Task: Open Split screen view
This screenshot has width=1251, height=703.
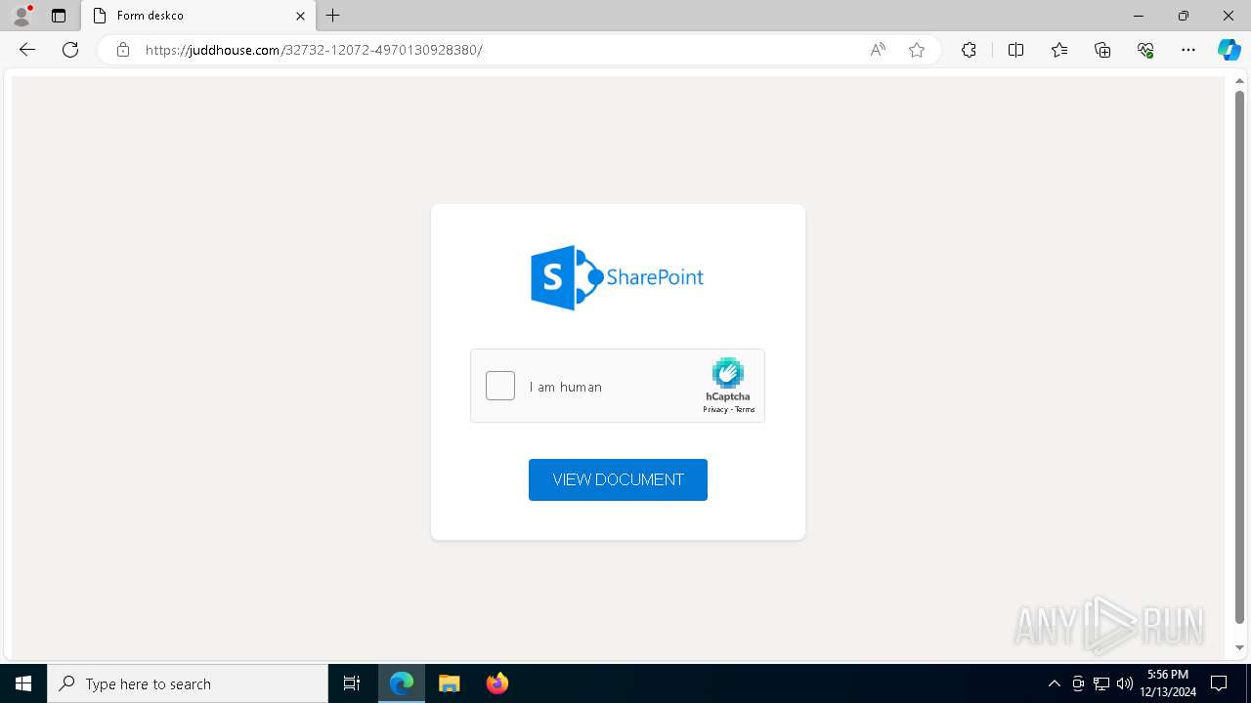Action: coord(1015,50)
